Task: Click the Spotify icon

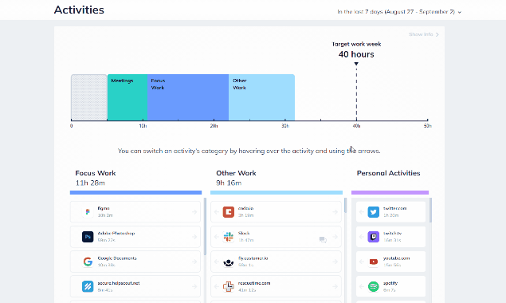Action: [x=374, y=286]
